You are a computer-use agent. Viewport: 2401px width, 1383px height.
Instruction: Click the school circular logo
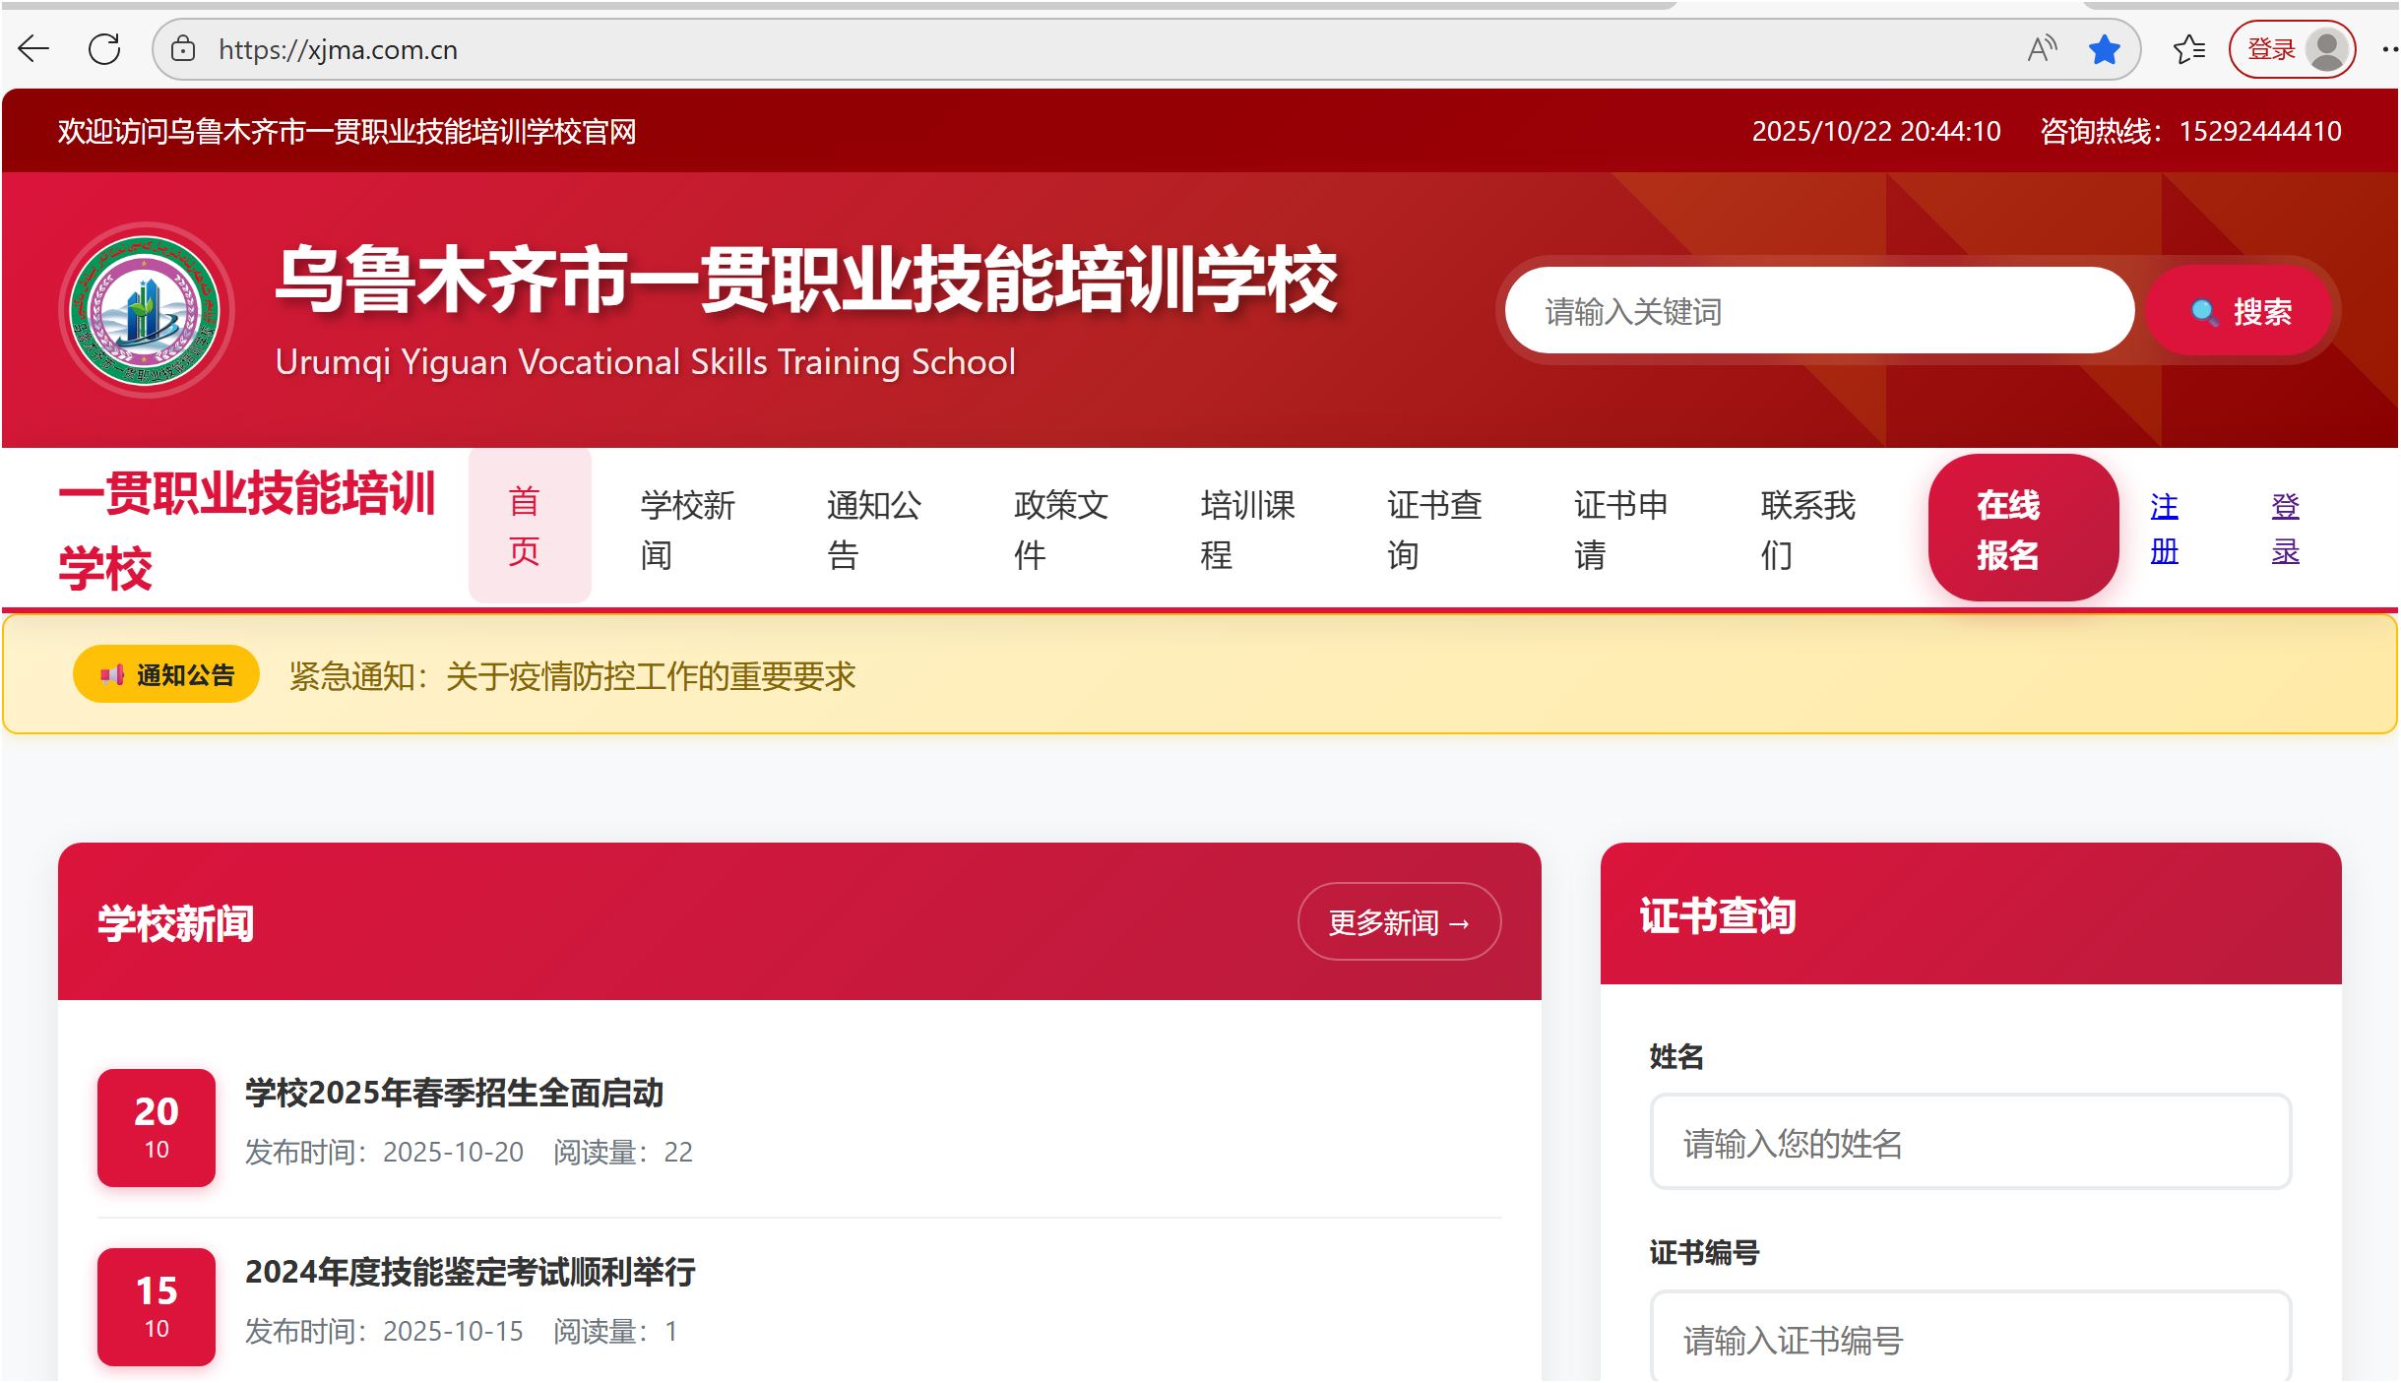[147, 311]
